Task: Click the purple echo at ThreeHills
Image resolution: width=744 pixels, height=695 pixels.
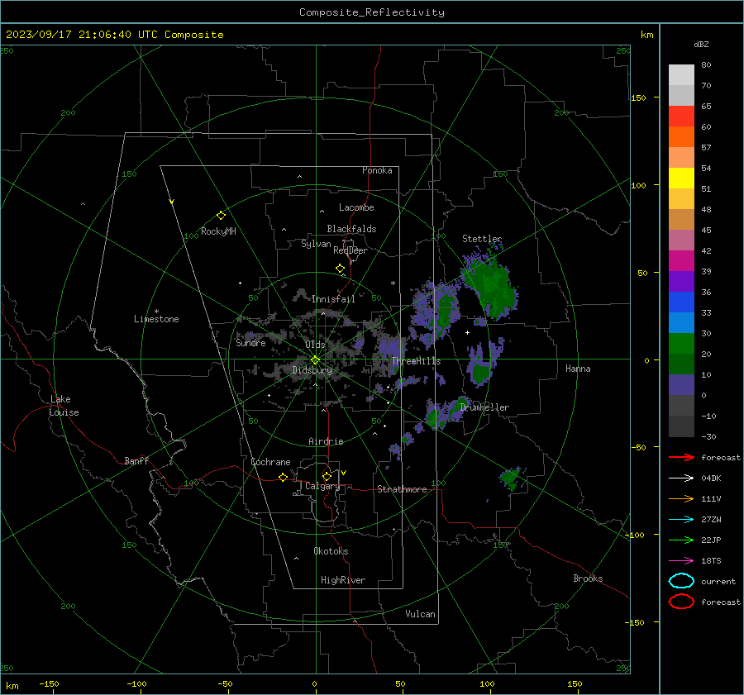Action: pos(391,347)
